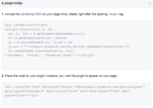
Task: Click the getElementById return line
Action: pos(38,38)
